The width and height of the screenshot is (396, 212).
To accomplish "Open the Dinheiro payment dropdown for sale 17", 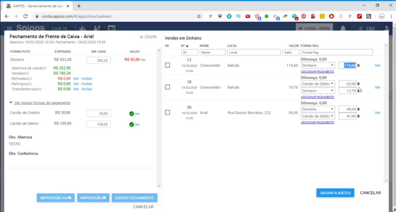I will (x=317, y=65).
